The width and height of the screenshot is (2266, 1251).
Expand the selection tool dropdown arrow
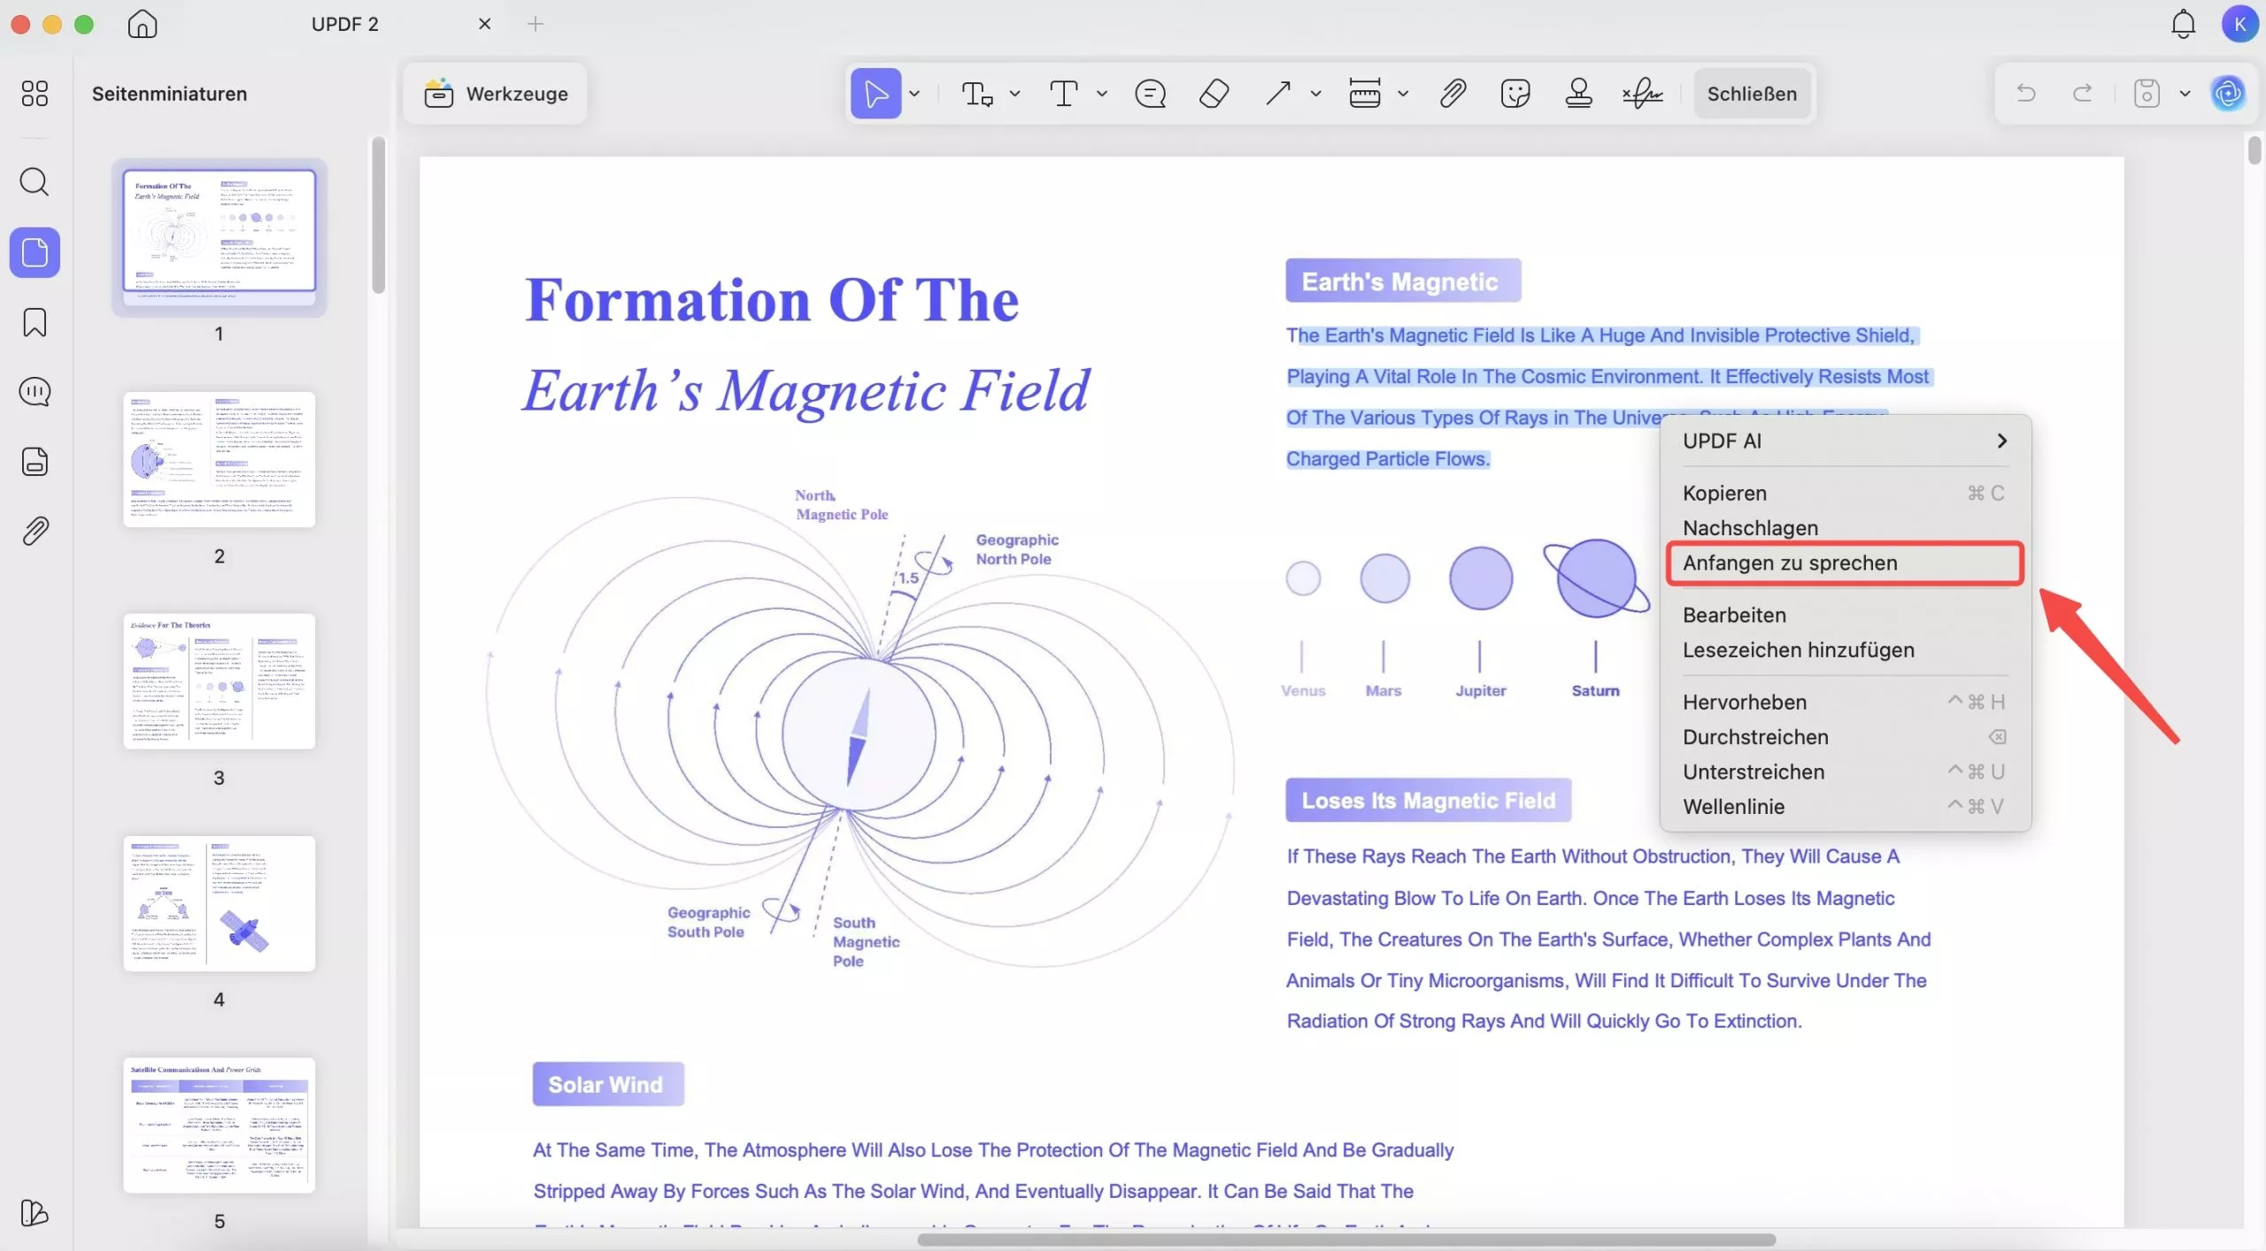(x=914, y=93)
